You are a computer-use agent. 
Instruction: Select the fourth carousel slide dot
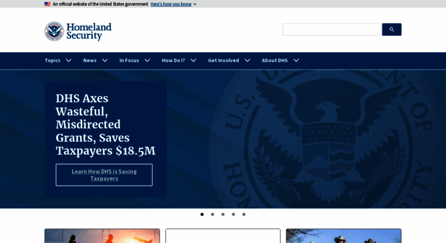tap(233, 214)
